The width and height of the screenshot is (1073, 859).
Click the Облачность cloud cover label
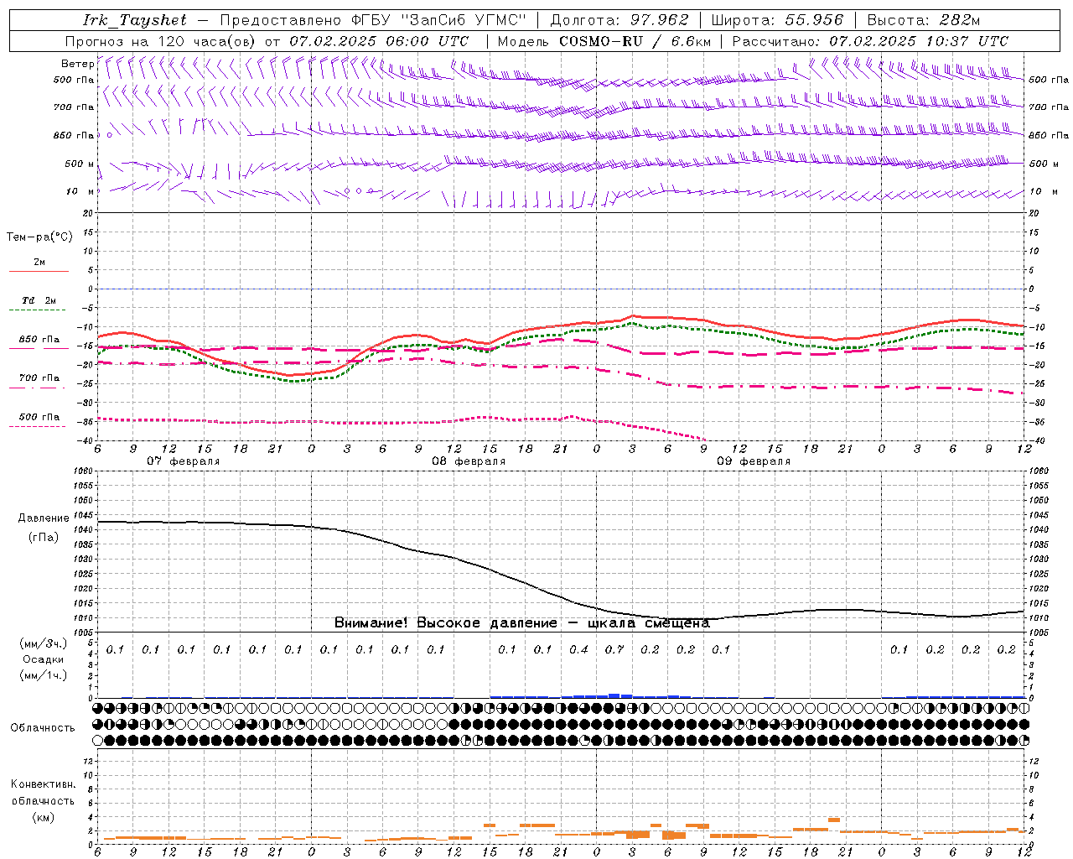pos(43,728)
